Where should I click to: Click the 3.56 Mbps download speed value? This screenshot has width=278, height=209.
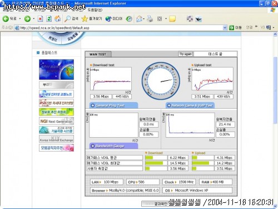[101, 96]
